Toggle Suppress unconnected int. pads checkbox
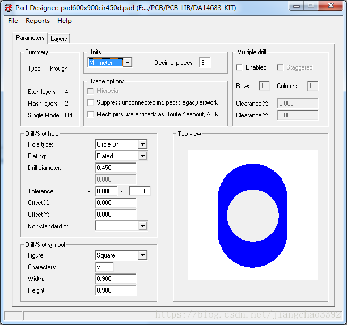This screenshot has width=347, height=325. point(91,102)
